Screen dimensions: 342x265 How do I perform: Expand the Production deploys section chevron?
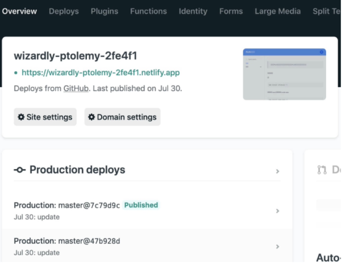(277, 171)
